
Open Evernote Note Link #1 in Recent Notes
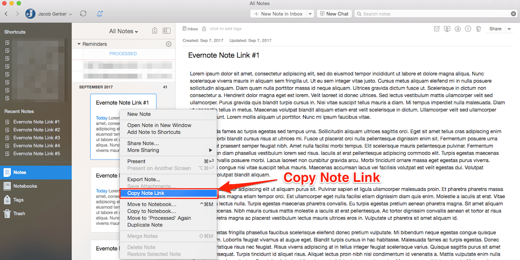(x=37, y=122)
